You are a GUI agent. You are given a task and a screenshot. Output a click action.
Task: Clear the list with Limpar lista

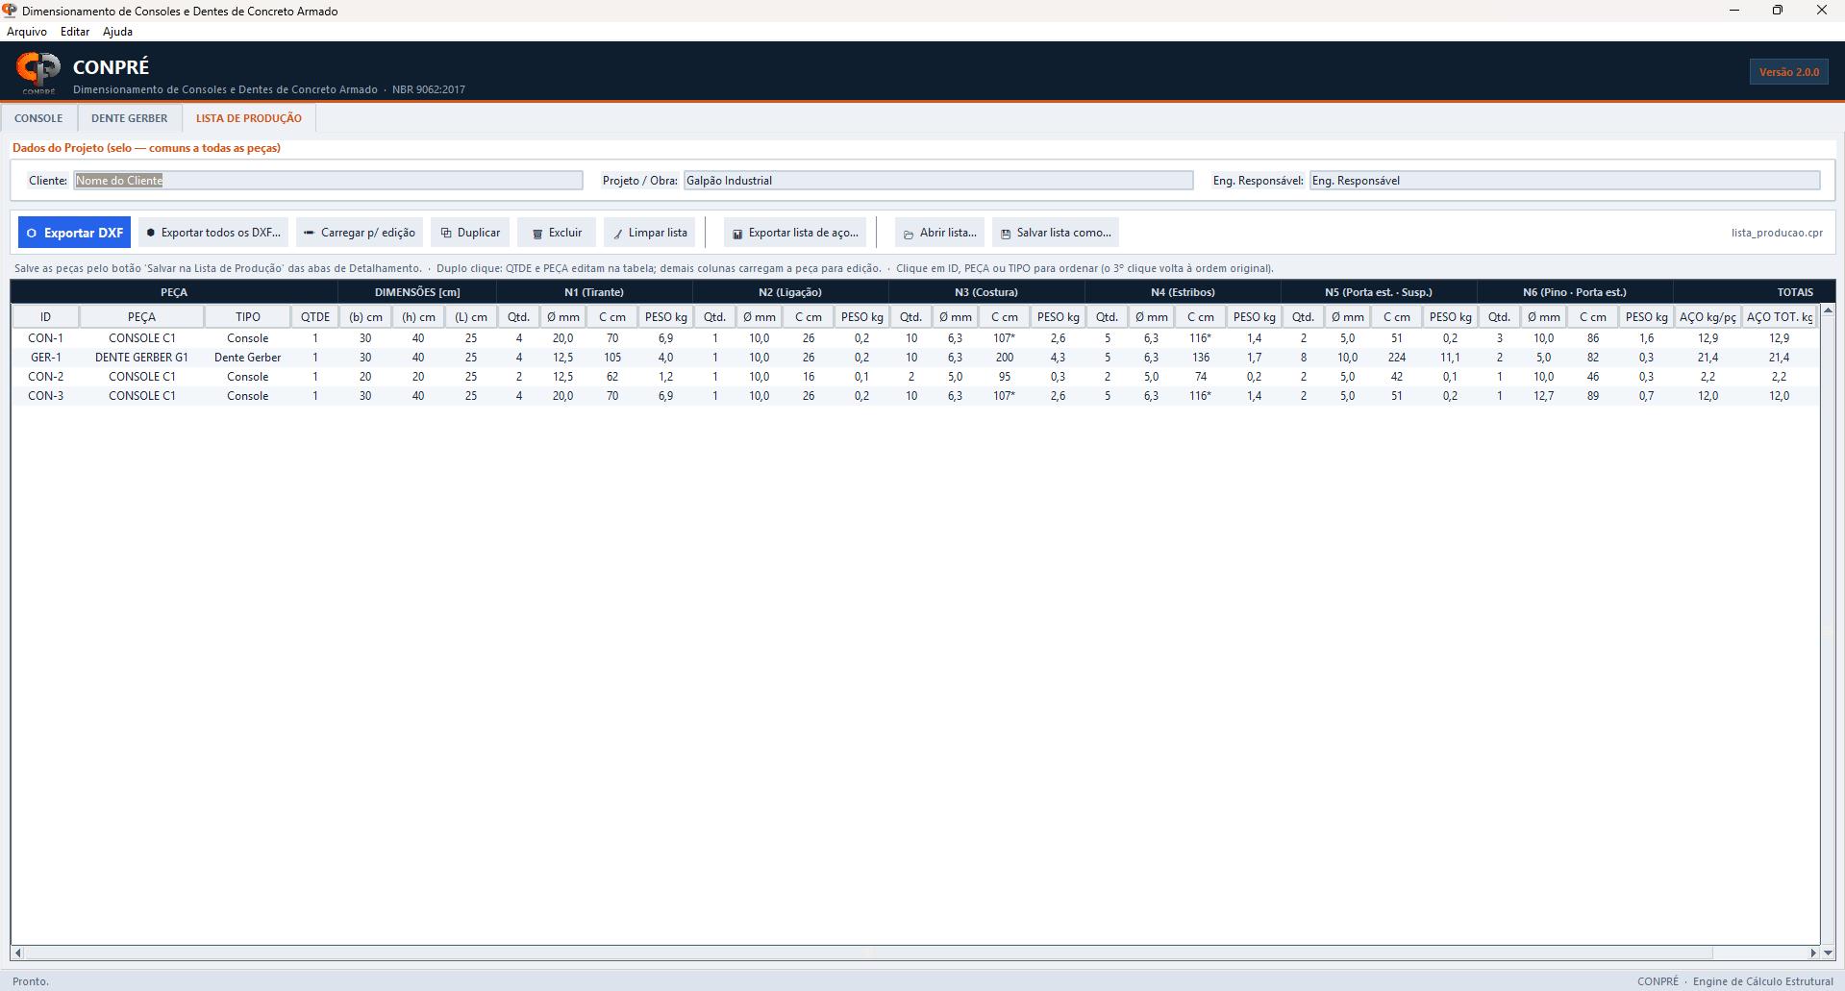pos(650,233)
